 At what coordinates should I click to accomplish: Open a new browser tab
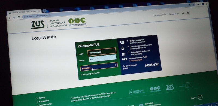pos(44,11)
